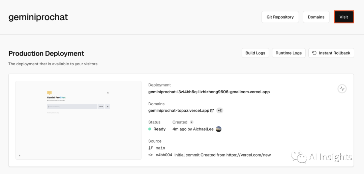364x174 pixels.
Task: Open the geminiprochat-i3zi4bh6q deployment URL
Action: pyautogui.click(x=209, y=92)
